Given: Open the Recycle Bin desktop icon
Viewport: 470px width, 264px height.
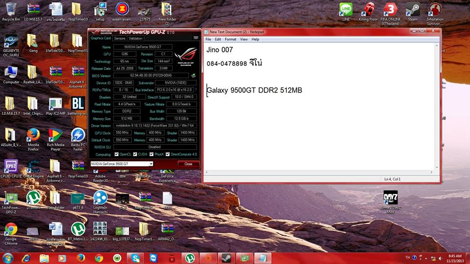Looking at the screenshot, I should click(11, 11).
